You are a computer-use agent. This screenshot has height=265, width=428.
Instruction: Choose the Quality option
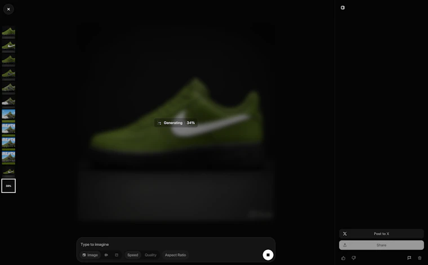click(x=151, y=255)
